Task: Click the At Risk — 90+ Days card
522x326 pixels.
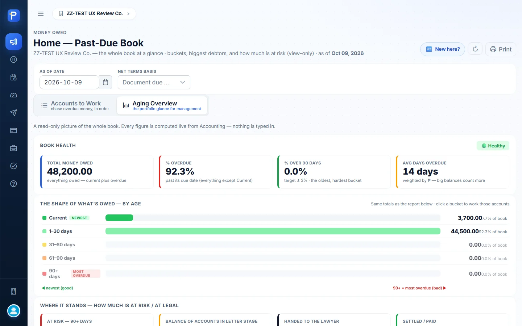Action: [97, 320]
